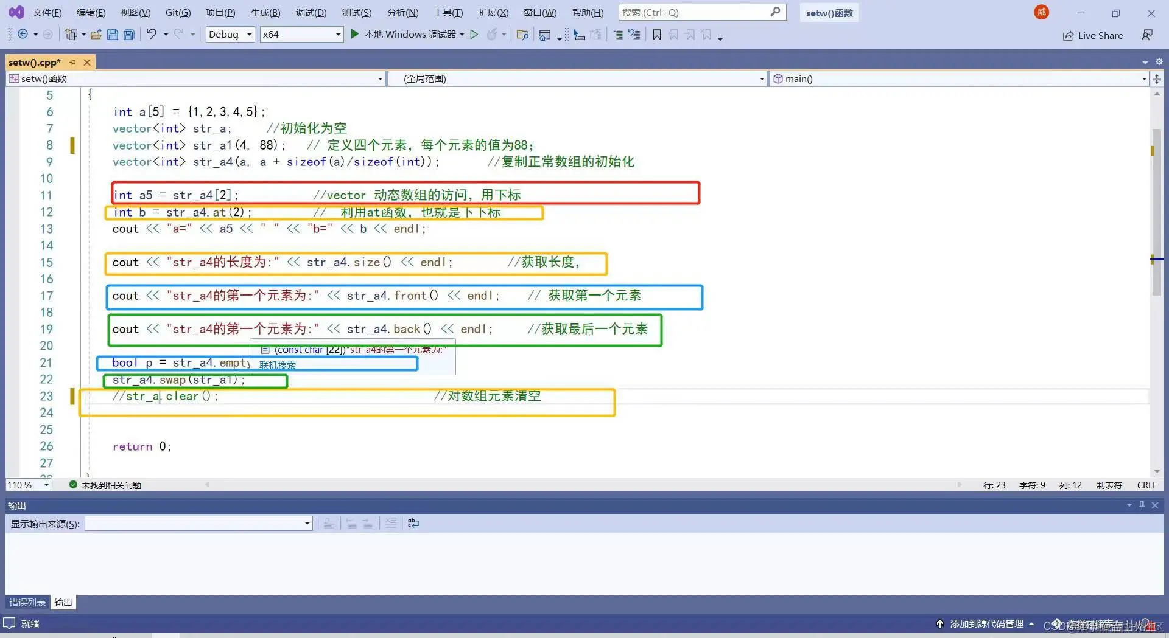
Task: Click 未找到相关问题 status indicator
Action: tap(111, 485)
